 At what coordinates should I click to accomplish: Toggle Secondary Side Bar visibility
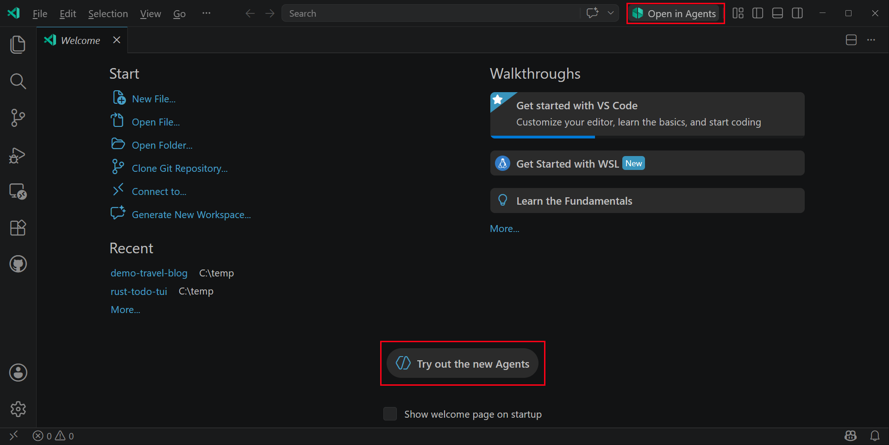[797, 13]
